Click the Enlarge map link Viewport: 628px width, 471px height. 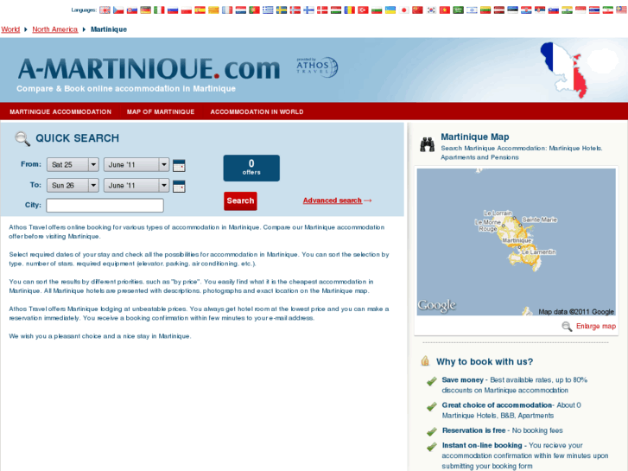tap(595, 327)
